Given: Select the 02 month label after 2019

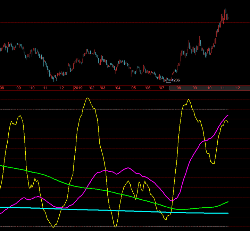Looking at the screenshot, I should tap(92, 88).
